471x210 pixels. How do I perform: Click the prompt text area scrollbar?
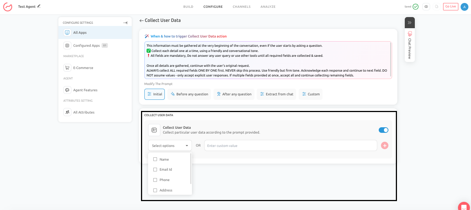tap(391, 59)
